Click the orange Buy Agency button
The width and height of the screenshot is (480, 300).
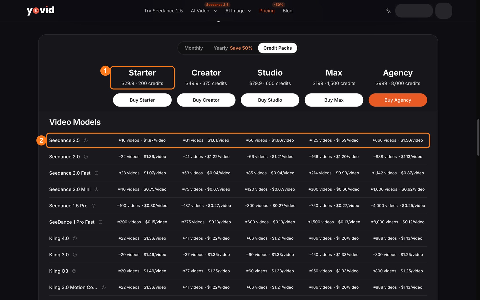coord(398,100)
